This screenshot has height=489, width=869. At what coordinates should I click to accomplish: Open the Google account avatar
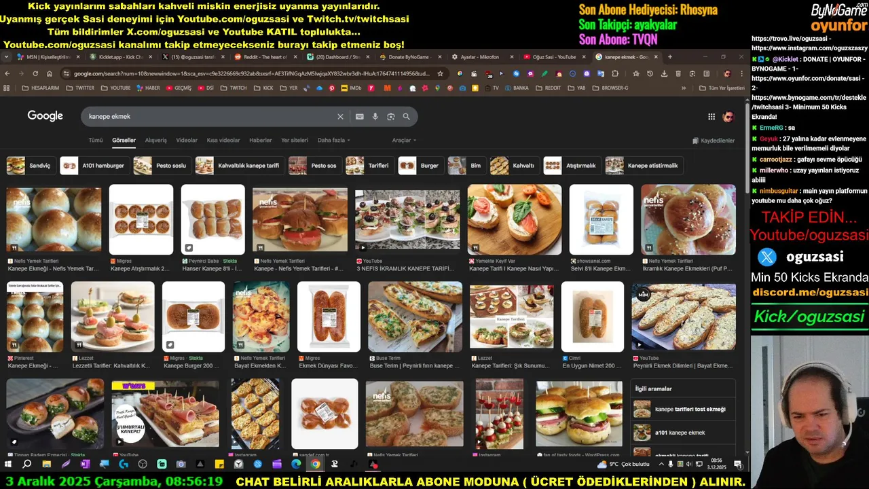click(728, 117)
